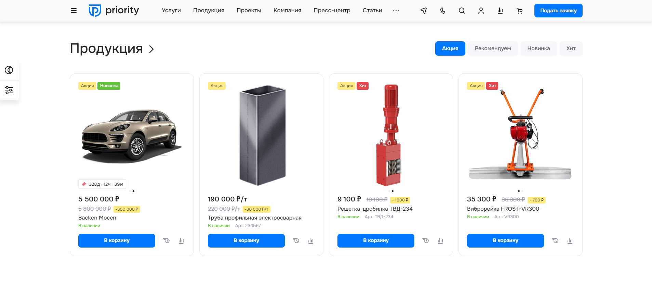Open the hamburger menu icon
Viewport: 652px width, 281px height.
point(74,11)
